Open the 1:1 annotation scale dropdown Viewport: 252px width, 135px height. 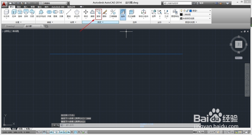pos(212,132)
